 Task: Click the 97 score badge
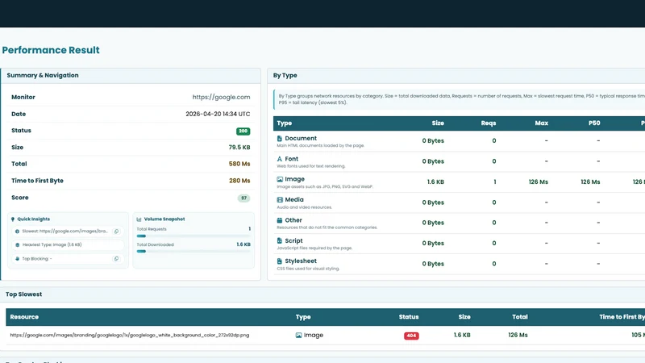tap(244, 198)
